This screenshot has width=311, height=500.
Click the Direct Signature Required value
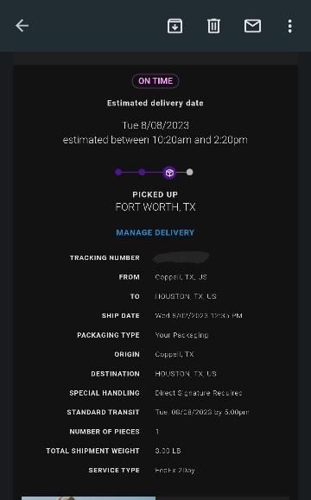coord(199,393)
